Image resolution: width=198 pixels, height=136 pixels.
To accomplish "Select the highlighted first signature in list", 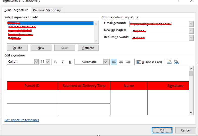I will coord(51,23).
